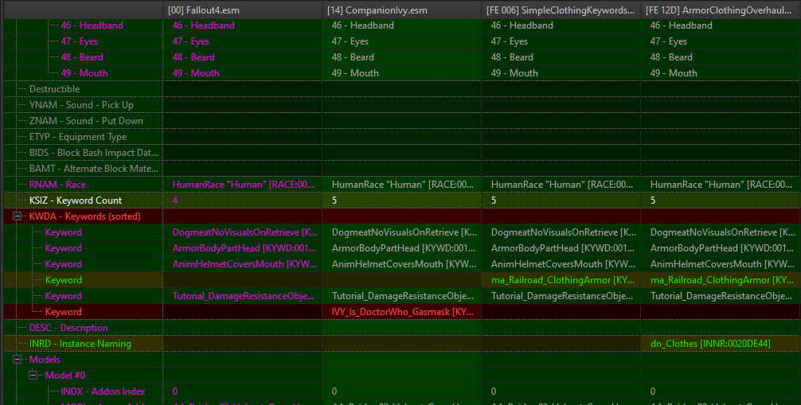Screen dimensions: 801x405
Task: Click IVY_Is_DoctorWho_Gasmask keyword cell
Action: [x=402, y=312]
